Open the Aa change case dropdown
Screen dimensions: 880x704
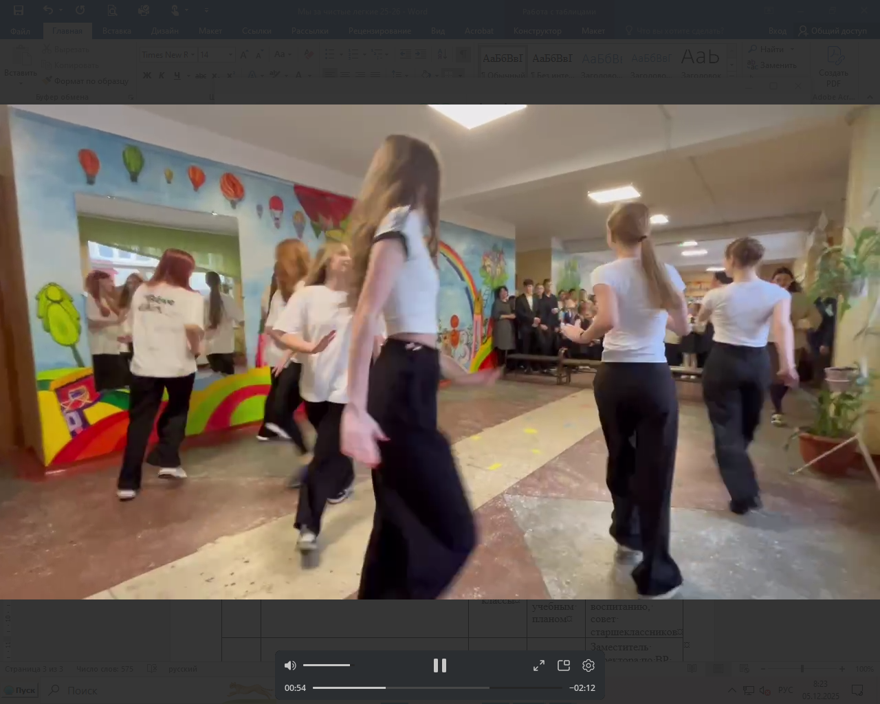coord(281,55)
